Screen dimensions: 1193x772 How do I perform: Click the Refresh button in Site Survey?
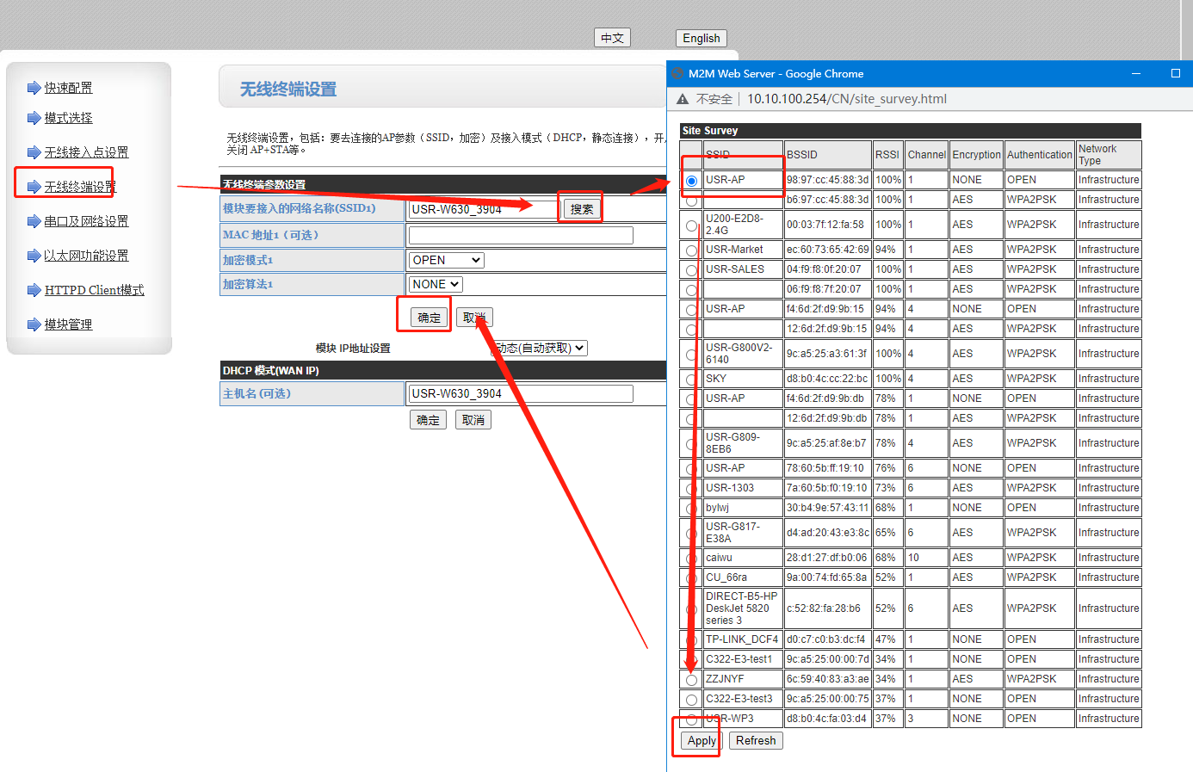click(x=755, y=740)
